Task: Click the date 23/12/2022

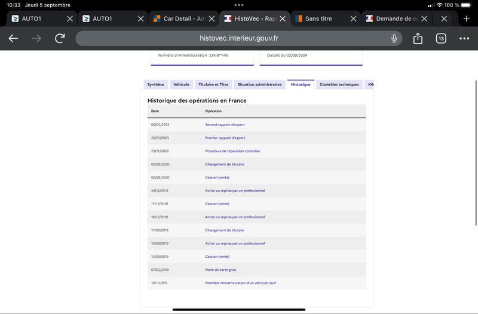Action: (x=160, y=151)
